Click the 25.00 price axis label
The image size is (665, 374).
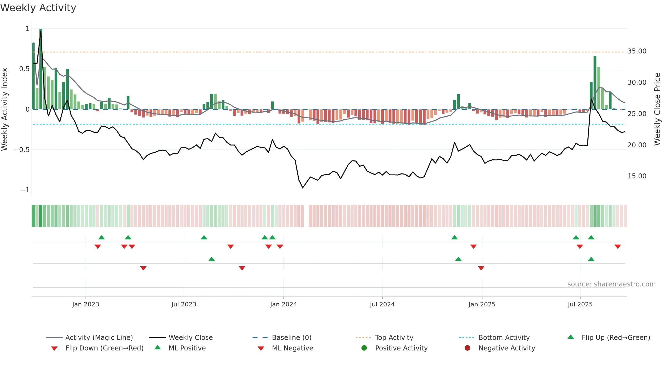[x=637, y=114]
